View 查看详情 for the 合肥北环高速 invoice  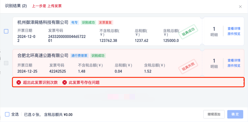tap(234, 60)
